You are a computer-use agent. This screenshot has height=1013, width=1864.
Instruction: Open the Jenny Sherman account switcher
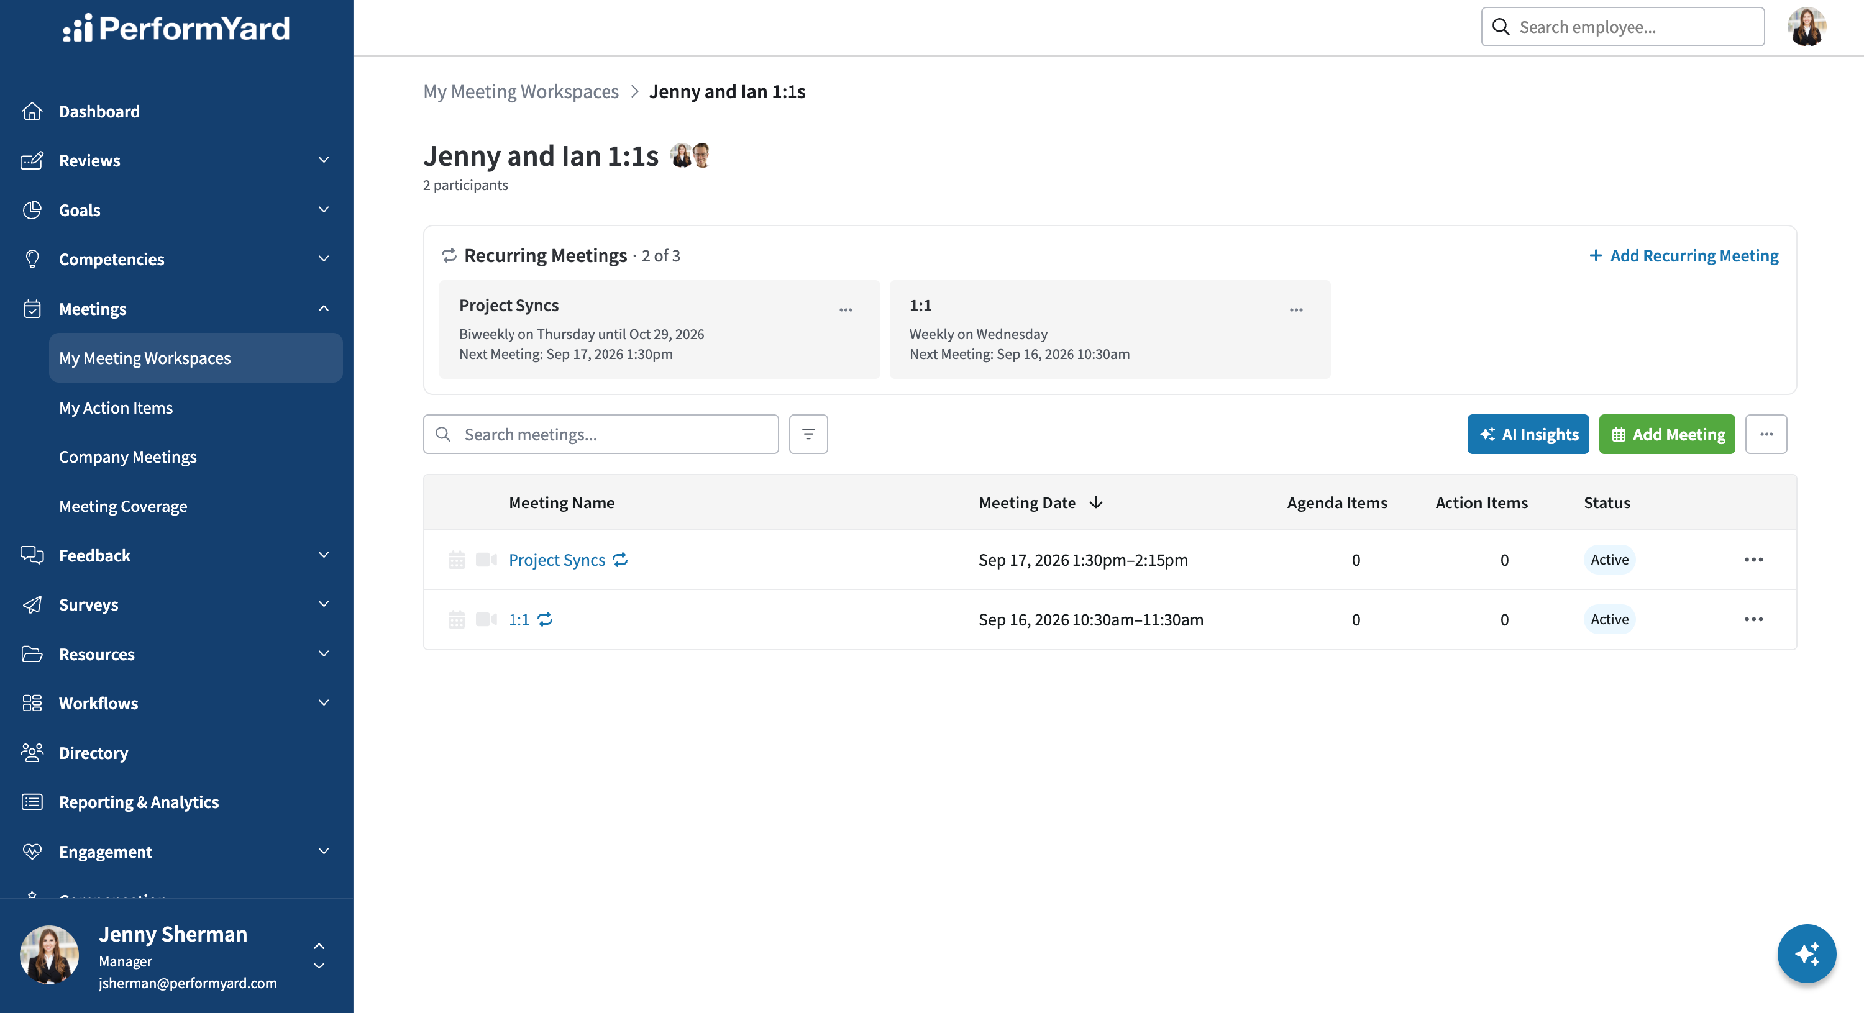[x=318, y=956]
